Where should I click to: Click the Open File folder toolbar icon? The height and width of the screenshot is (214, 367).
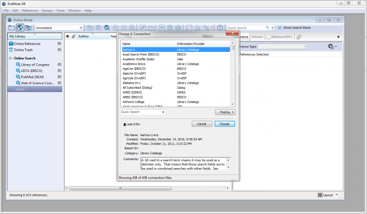151,28
